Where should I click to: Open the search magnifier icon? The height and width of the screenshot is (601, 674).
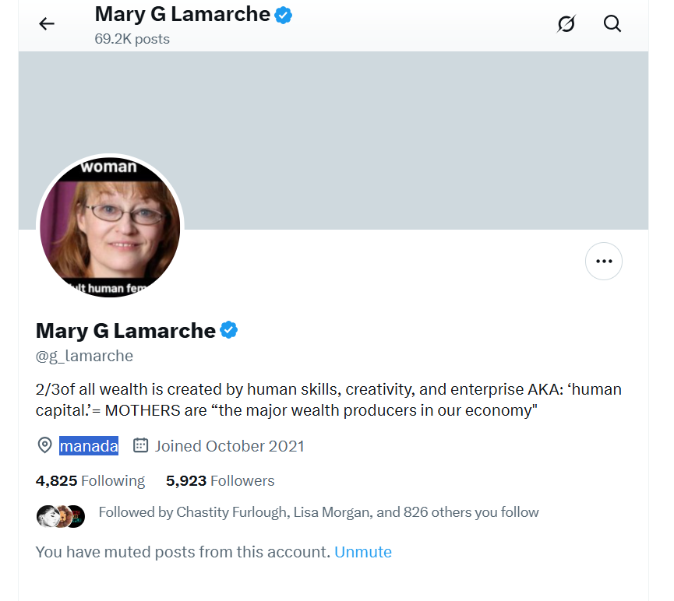tap(612, 23)
